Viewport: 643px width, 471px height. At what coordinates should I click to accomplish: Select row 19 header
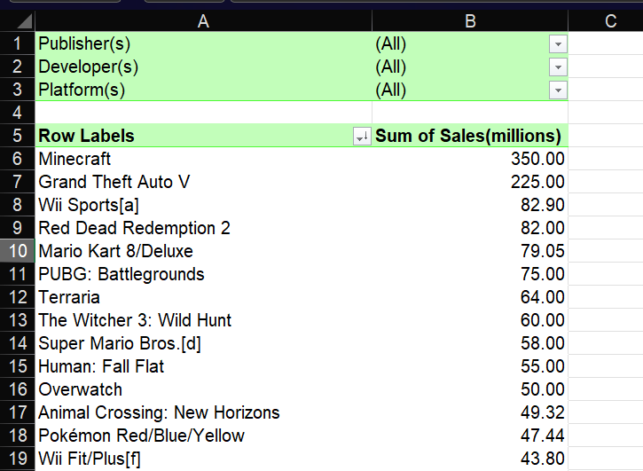point(17,459)
